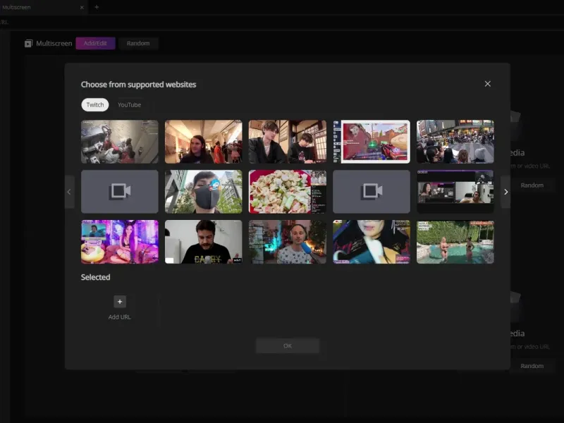
Task: Select the bald man with headphones stream
Action: click(x=288, y=242)
